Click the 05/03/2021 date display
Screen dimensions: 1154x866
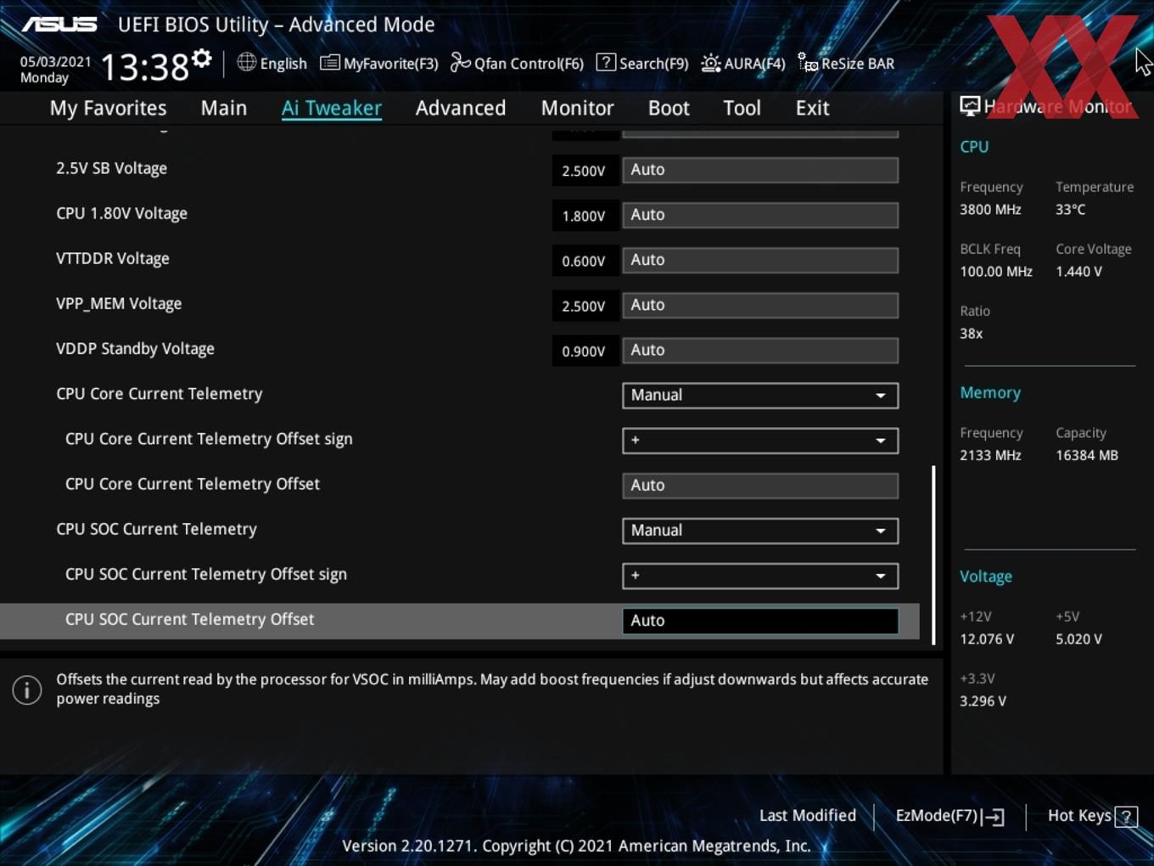pyautogui.click(x=56, y=62)
